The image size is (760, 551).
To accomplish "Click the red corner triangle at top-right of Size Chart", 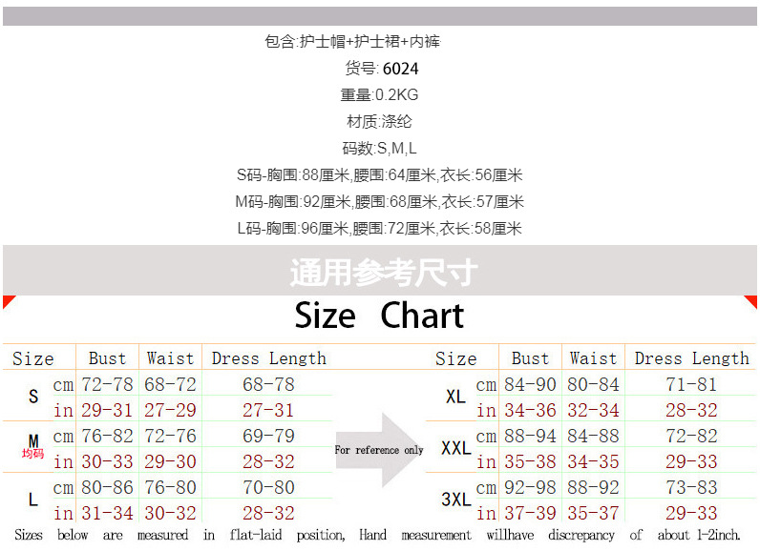I will 751,301.
